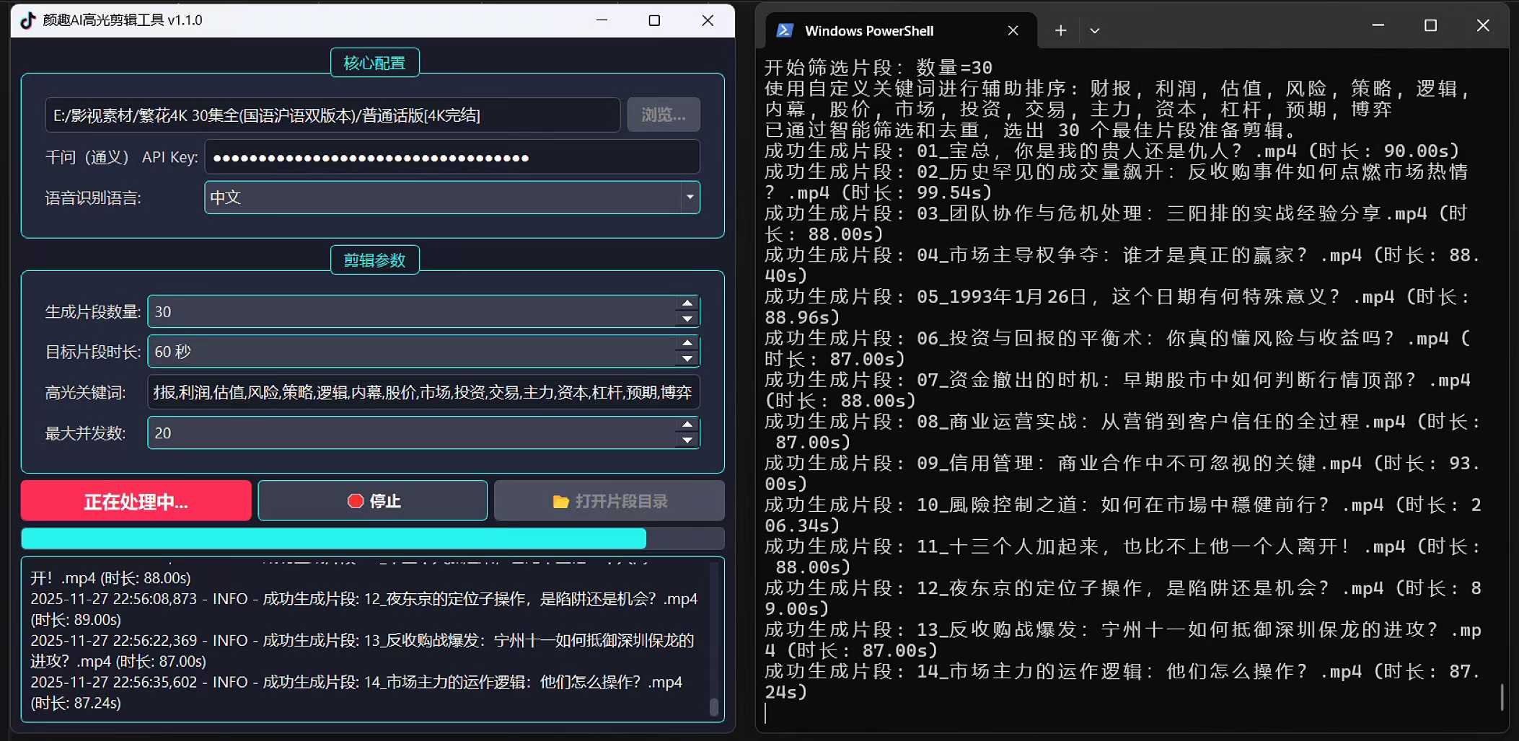The height and width of the screenshot is (741, 1519).
Task: Minimize the PowerShell window
Action: click(1378, 25)
